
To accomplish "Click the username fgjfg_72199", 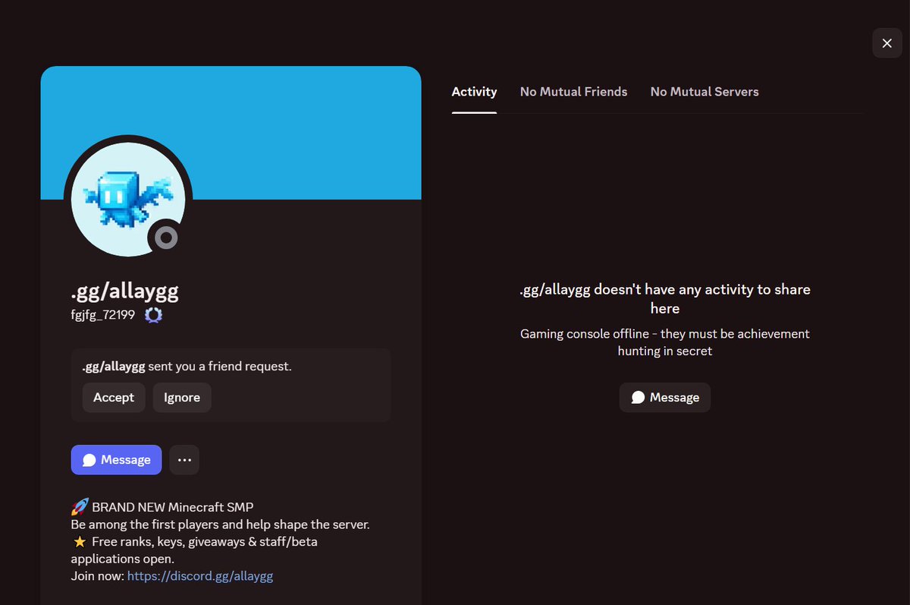I will click(x=103, y=315).
